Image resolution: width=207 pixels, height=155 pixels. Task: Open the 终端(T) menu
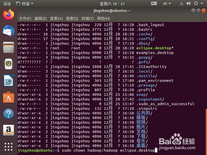click(x=87, y=19)
